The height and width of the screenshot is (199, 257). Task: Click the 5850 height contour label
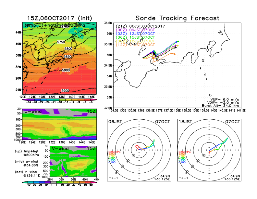tap(67, 57)
